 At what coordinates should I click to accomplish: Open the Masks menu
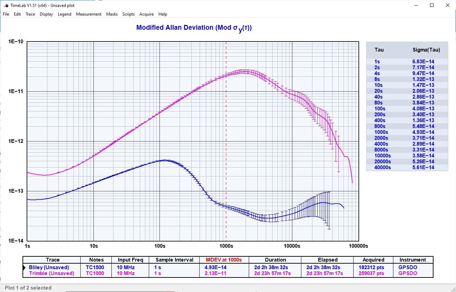112,14
